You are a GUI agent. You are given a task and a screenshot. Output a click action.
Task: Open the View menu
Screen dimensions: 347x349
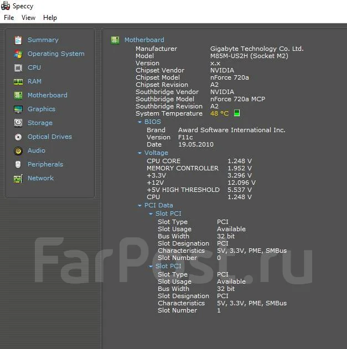point(28,18)
